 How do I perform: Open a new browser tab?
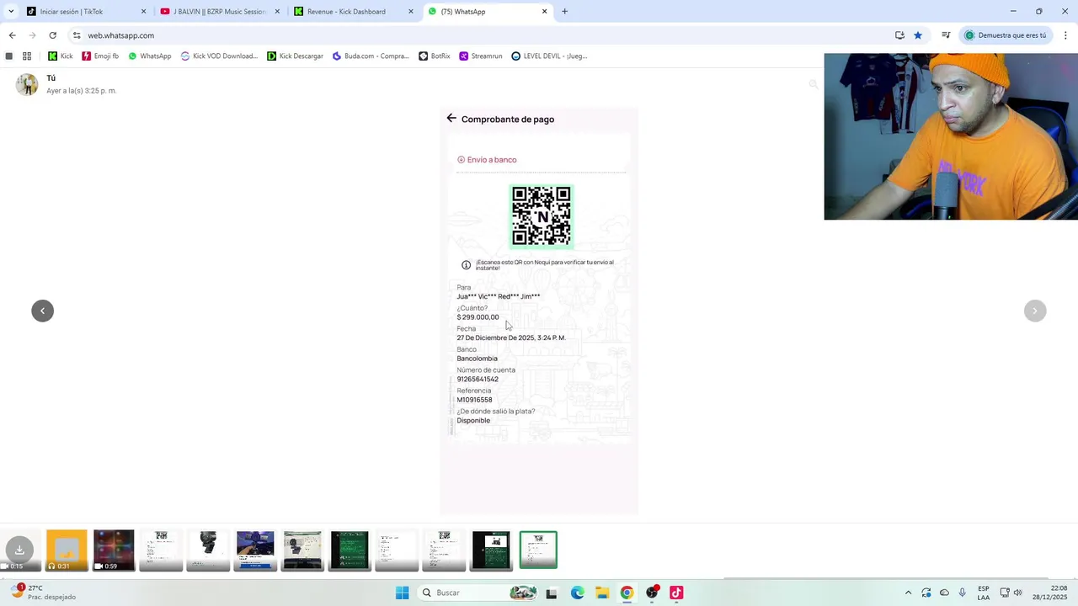click(564, 12)
